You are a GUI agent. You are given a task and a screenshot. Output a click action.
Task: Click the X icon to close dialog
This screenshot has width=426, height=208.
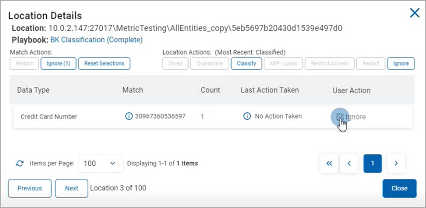click(x=415, y=13)
